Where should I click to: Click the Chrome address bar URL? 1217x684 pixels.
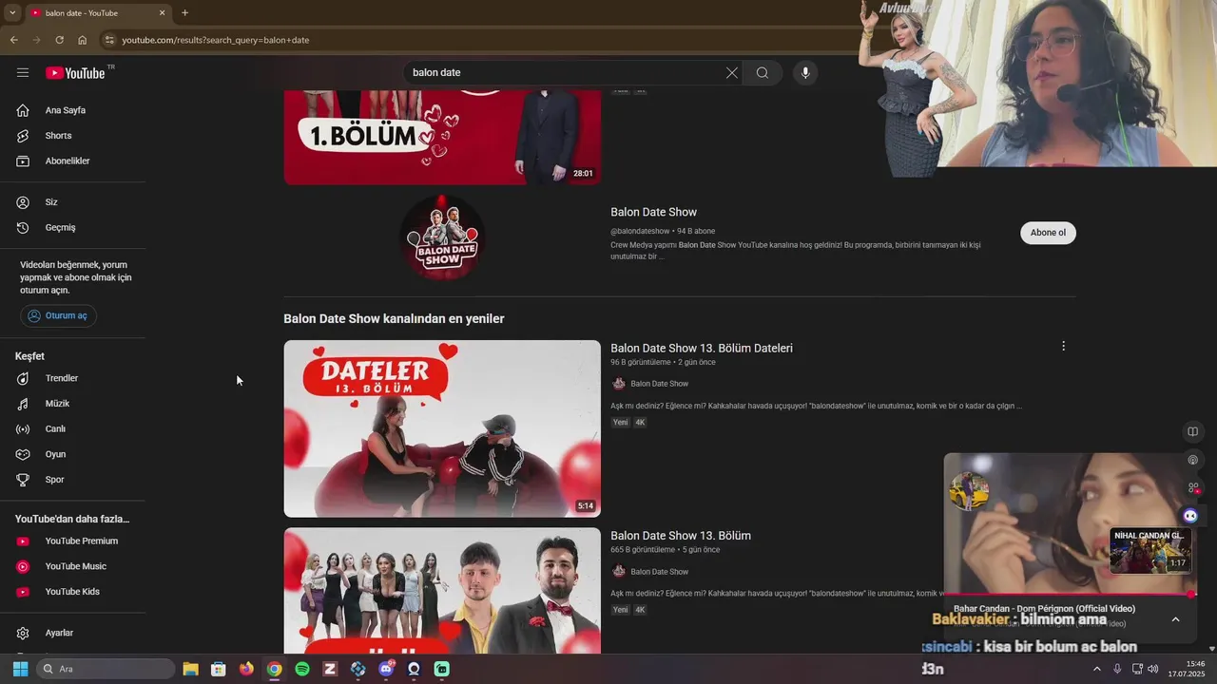pyautogui.click(x=215, y=40)
